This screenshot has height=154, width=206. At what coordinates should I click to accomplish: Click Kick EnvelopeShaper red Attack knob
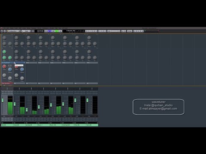(4, 66)
